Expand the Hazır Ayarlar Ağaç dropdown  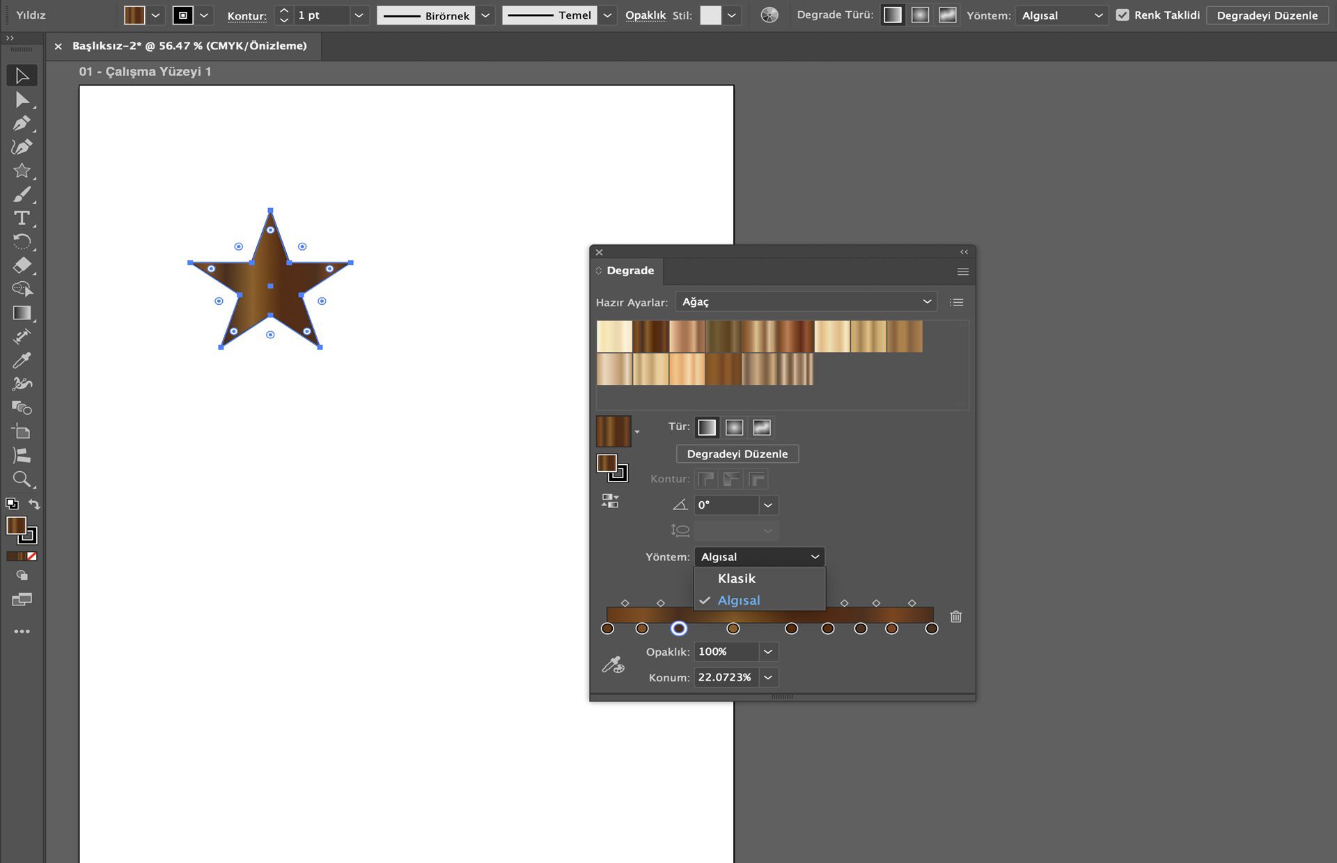(926, 301)
